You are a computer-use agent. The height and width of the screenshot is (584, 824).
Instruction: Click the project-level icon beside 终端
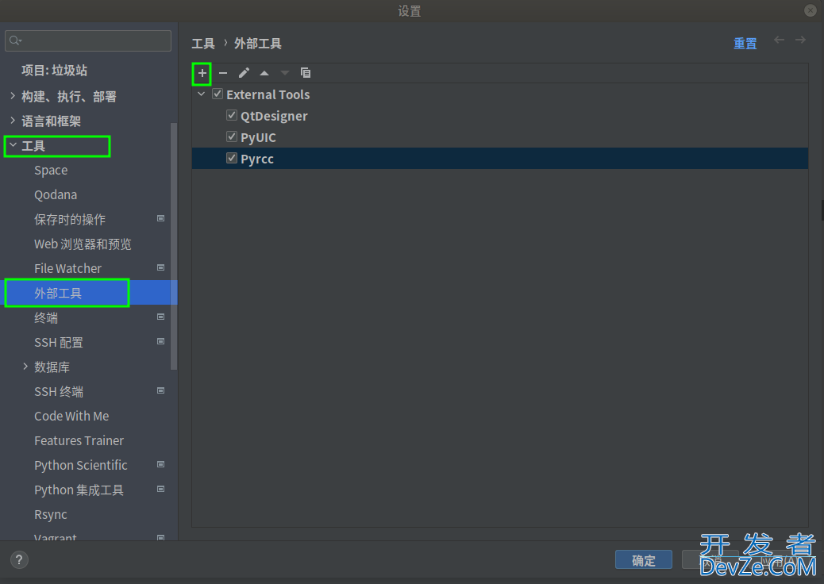point(161,317)
